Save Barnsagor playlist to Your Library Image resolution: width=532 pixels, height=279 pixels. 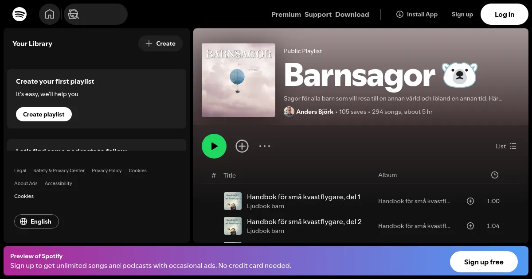coord(242,146)
